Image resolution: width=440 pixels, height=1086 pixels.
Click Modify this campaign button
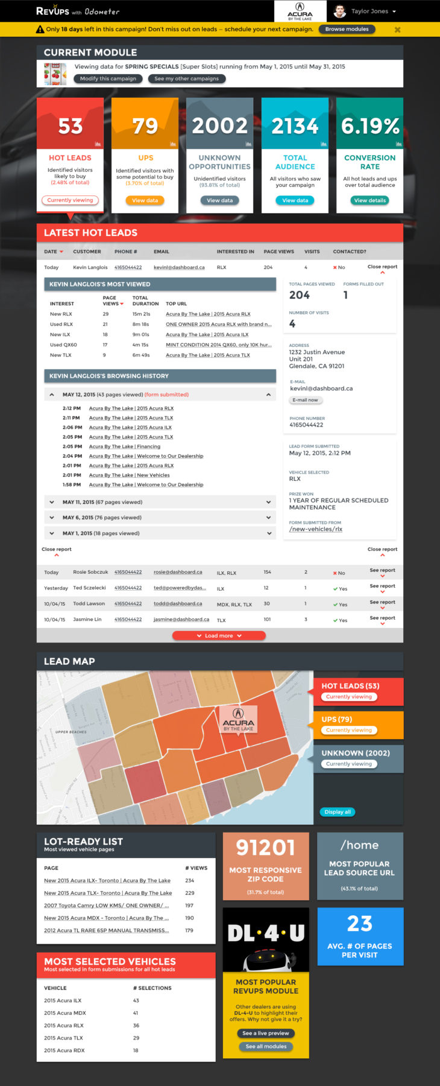pos(108,78)
